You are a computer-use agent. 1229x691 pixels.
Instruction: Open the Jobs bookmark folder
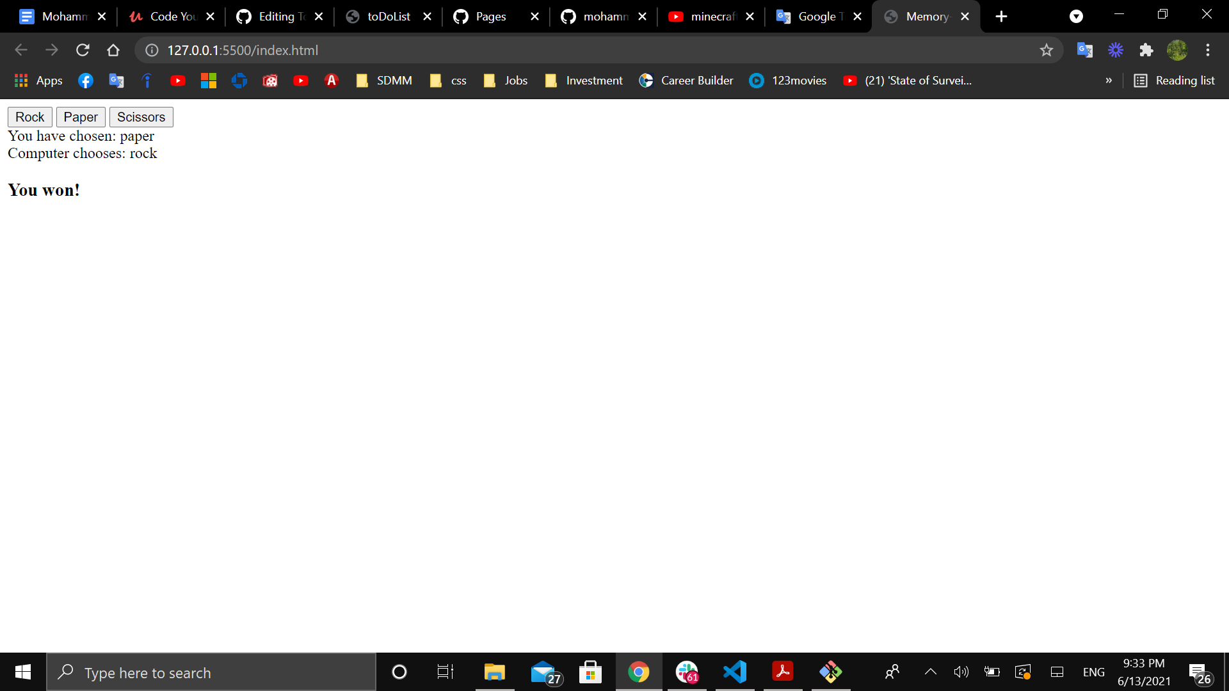pos(506,81)
